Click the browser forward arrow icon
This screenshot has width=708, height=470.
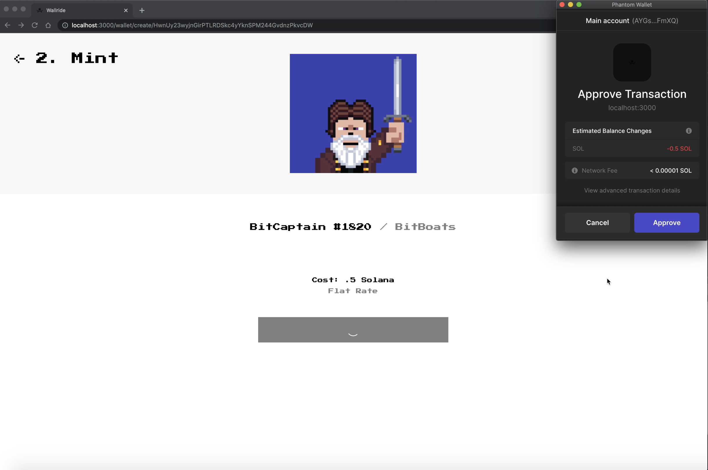coord(21,25)
